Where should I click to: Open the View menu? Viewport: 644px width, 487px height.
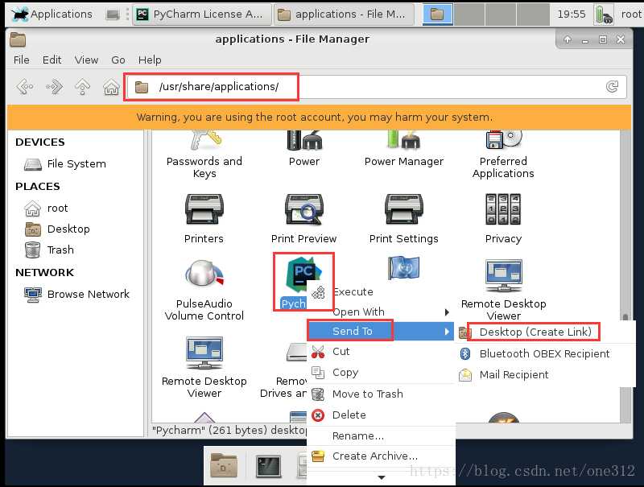(x=86, y=60)
